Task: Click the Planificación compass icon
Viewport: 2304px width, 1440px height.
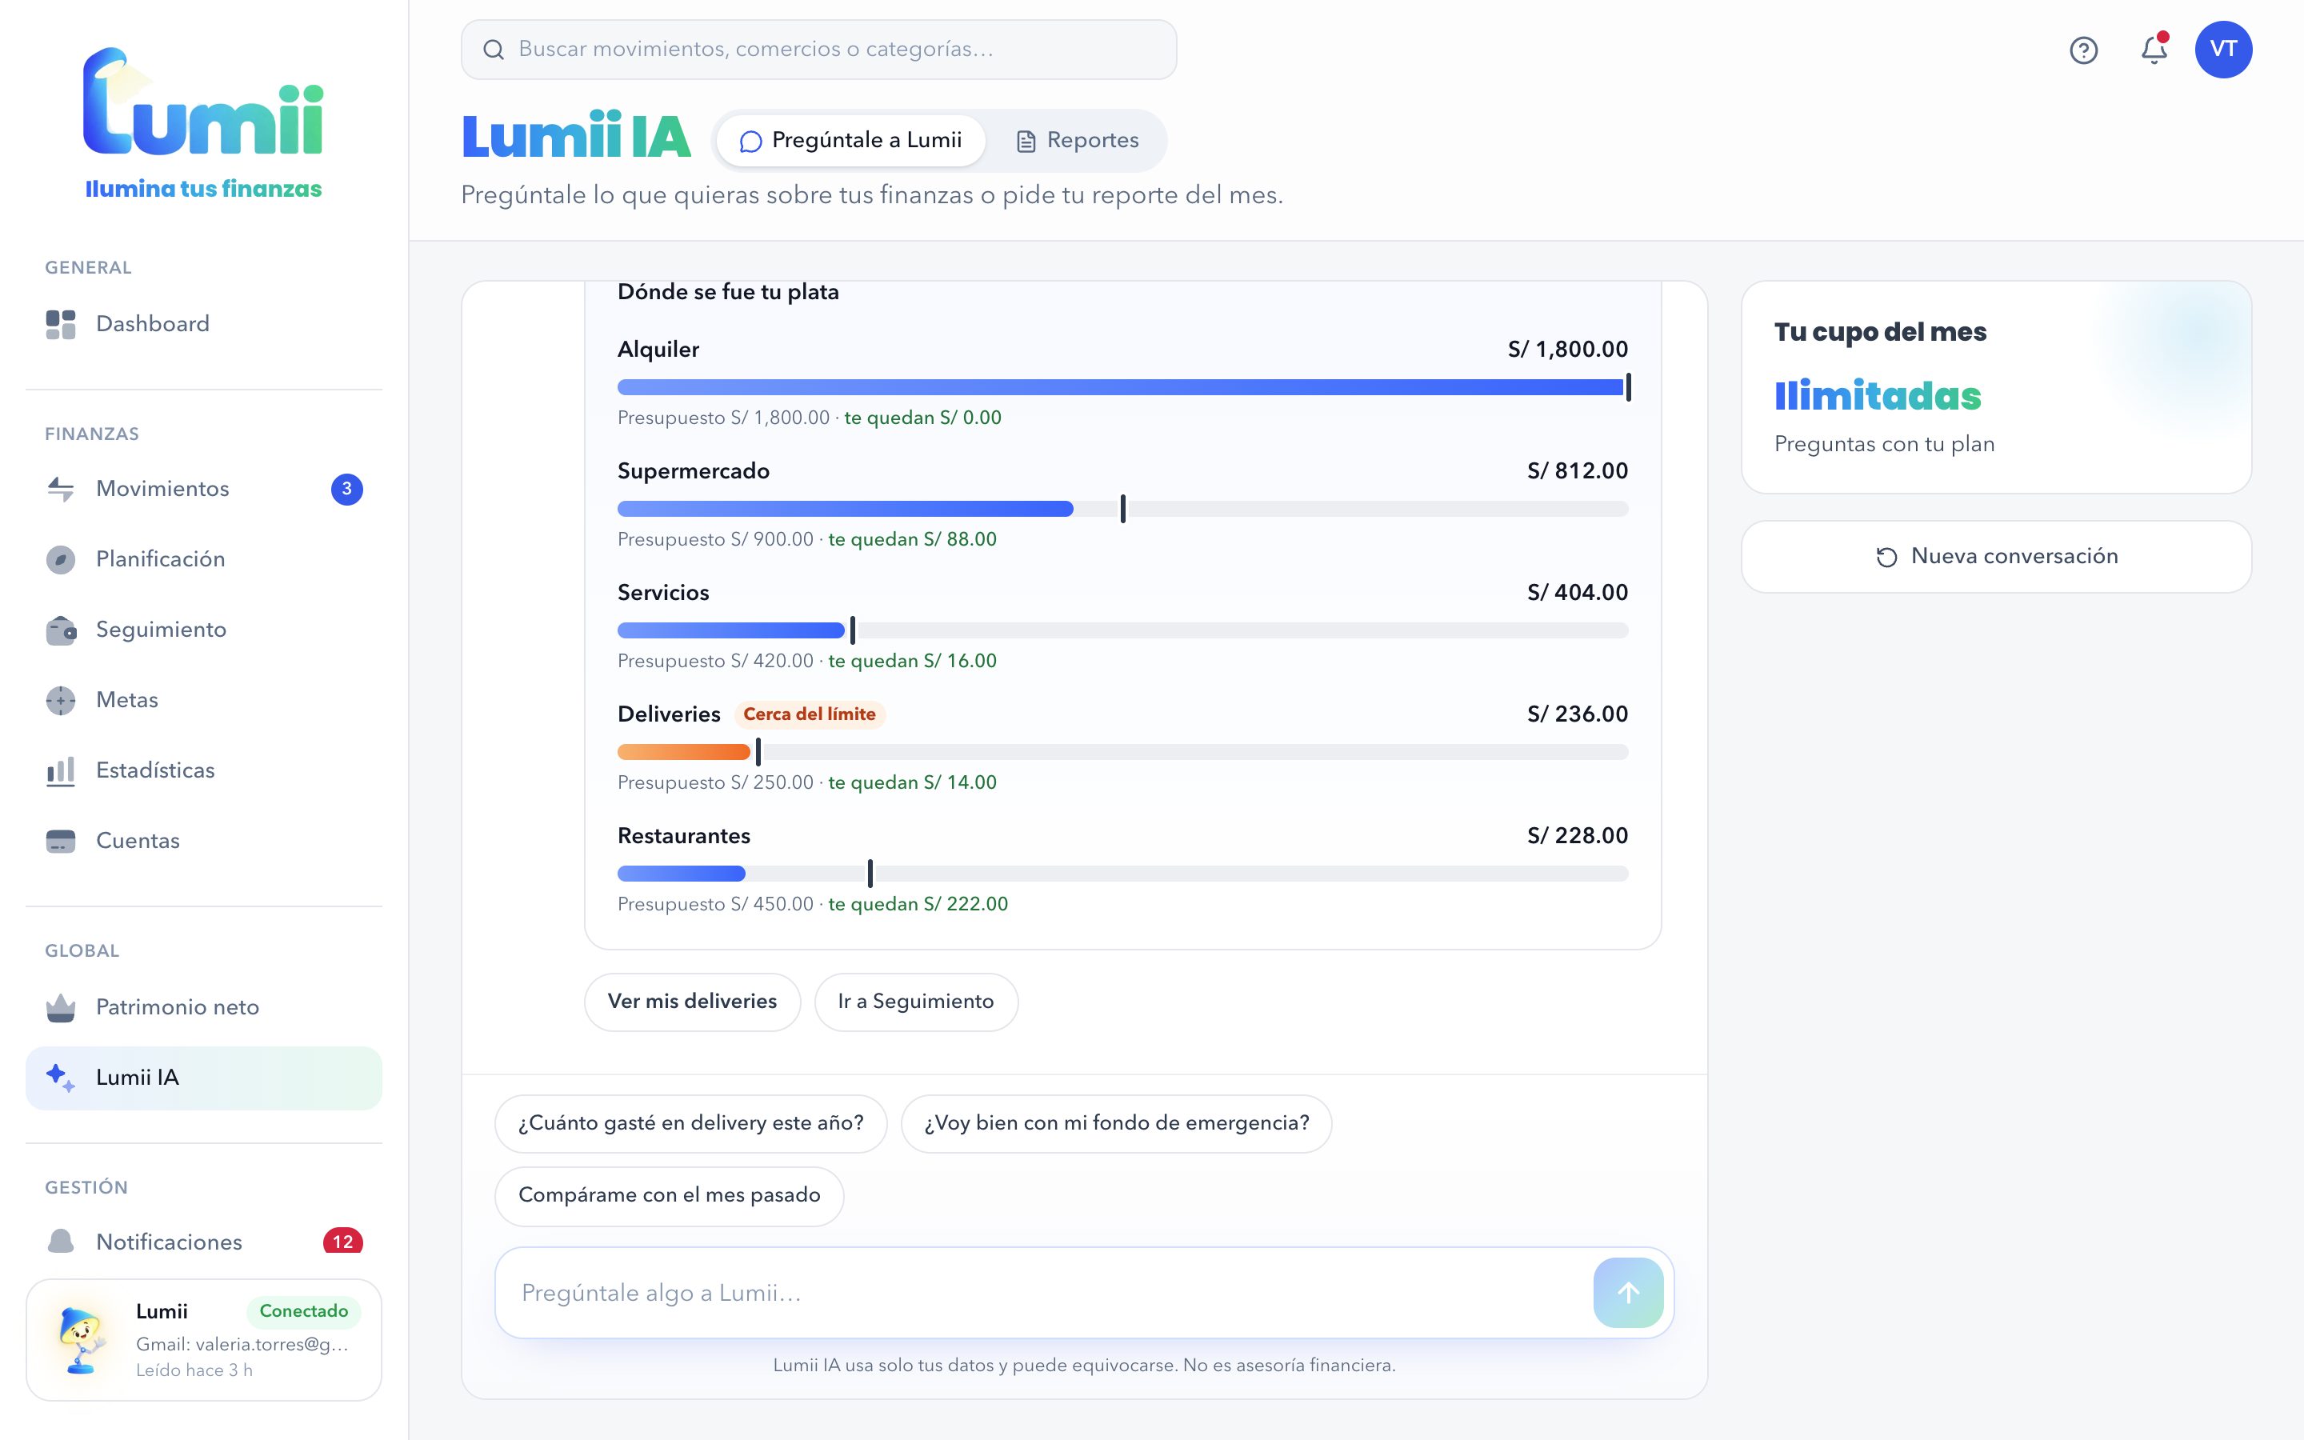Action: [x=61, y=559]
